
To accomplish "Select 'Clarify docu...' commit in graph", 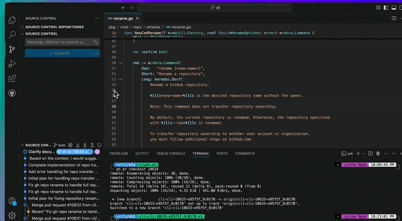I will pos(41,152).
